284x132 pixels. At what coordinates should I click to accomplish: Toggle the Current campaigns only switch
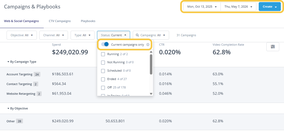pos(105,44)
